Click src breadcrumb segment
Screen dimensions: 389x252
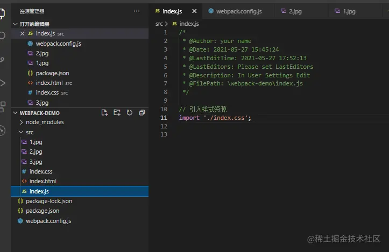159,24
